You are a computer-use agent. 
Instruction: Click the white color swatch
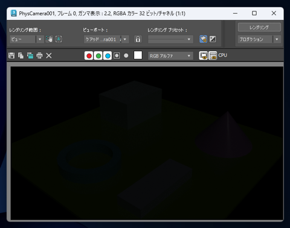(138, 55)
